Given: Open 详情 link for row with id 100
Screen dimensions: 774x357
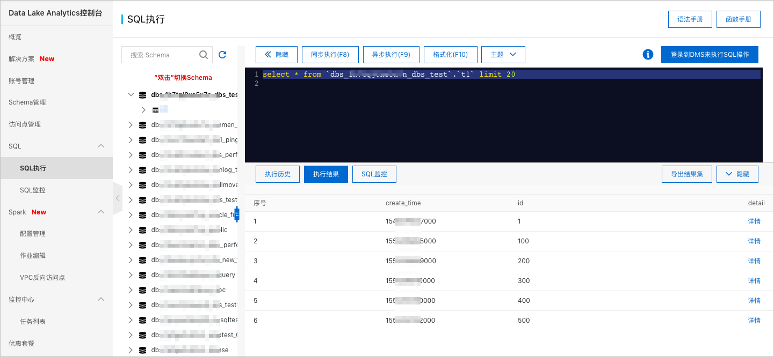Looking at the screenshot, I should [754, 241].
